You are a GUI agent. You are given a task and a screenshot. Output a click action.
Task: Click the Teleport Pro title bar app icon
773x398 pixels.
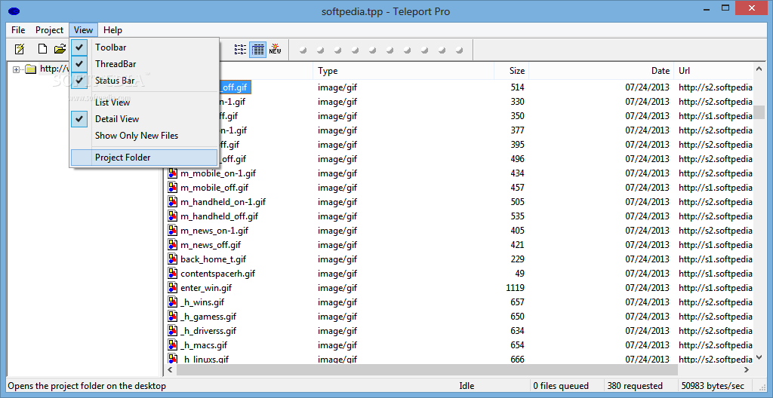pyautogui.click(x=14, y=11)
